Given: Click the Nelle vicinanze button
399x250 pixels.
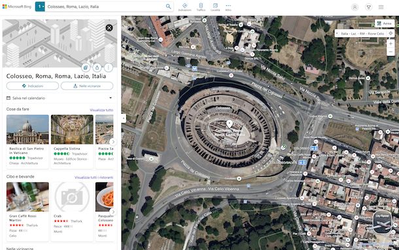Looking at the screenshot, I should coord(87,86).
